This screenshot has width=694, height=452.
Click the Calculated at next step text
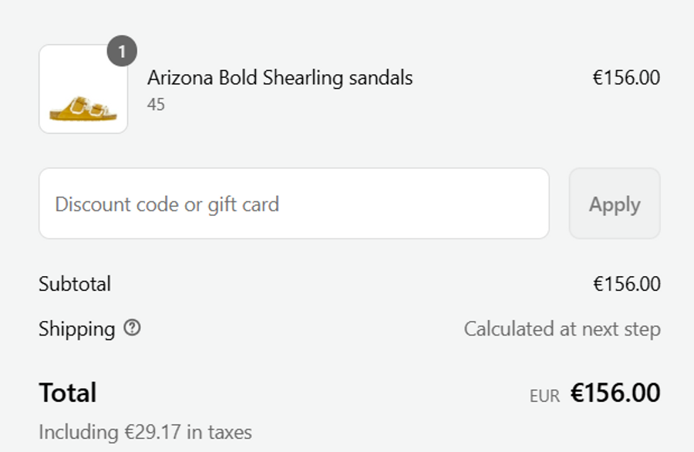[x=561, y=329]
